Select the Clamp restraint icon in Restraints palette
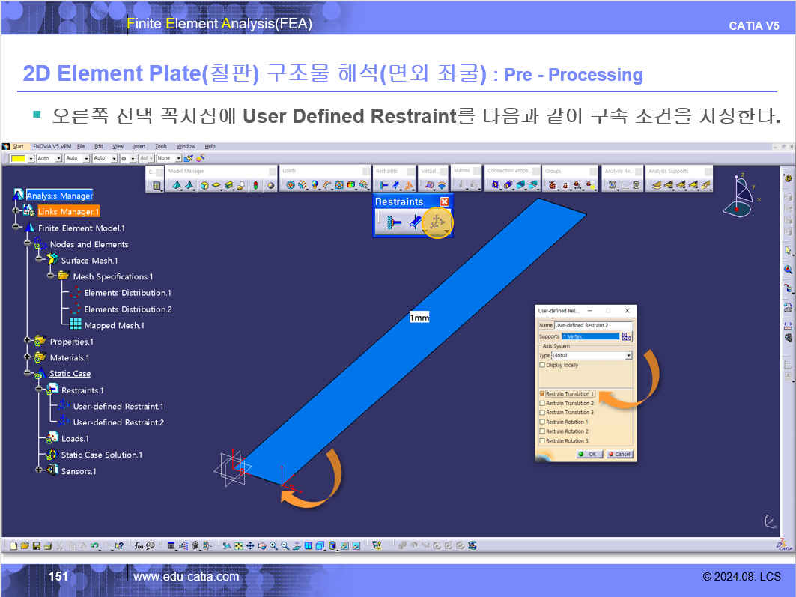796x597 pixels. coord(393,222)
